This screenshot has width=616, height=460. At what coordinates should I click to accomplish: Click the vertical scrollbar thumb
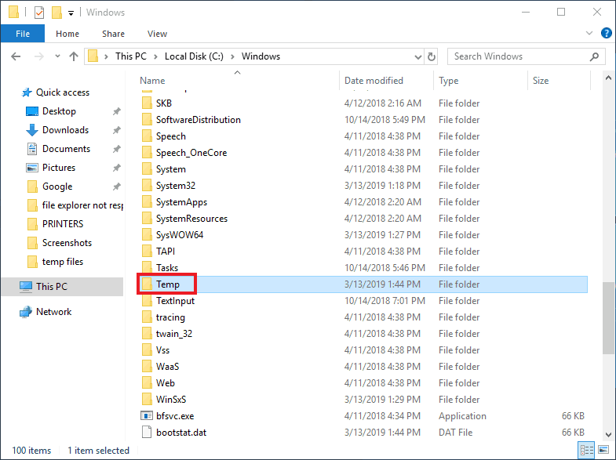pos(608,318)
